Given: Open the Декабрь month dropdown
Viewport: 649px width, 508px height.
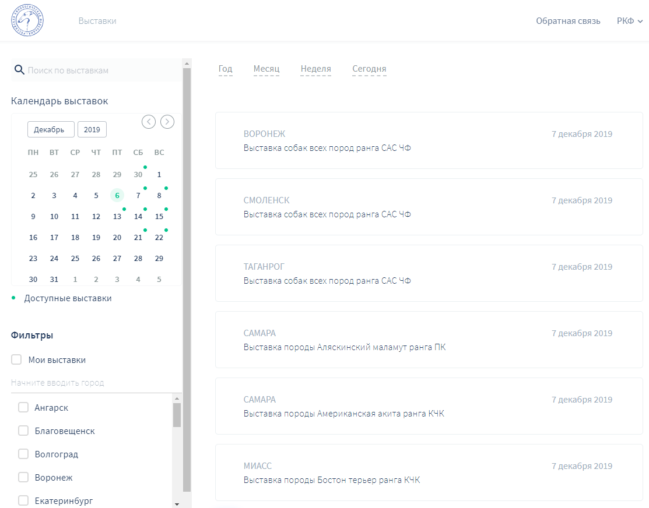Looking at the screenshot, I should [51, 129].
